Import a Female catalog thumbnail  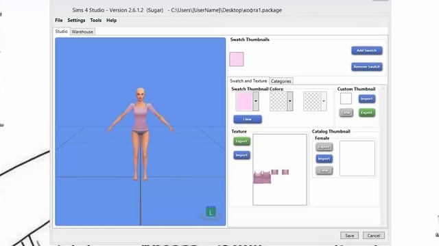(324, 159)
